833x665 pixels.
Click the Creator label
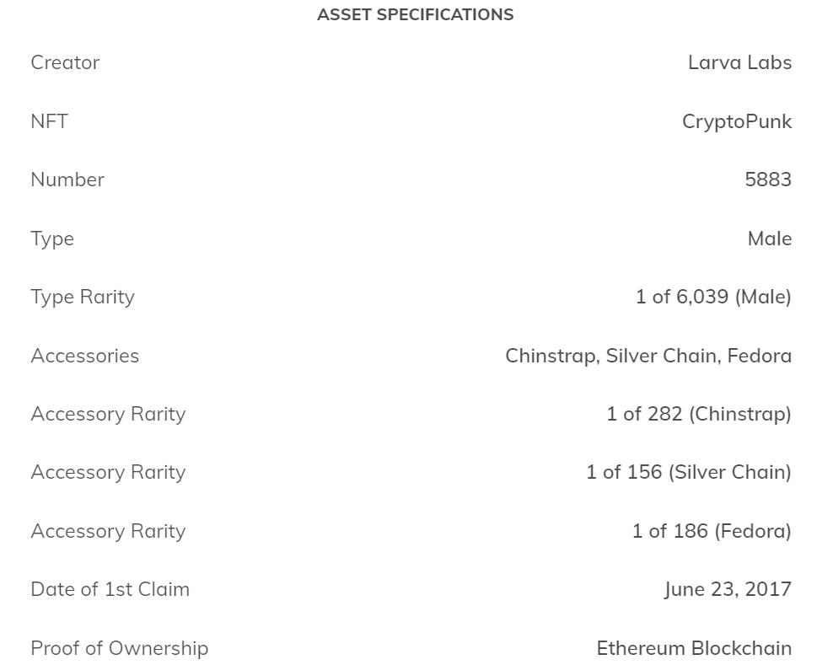[65, 62]
